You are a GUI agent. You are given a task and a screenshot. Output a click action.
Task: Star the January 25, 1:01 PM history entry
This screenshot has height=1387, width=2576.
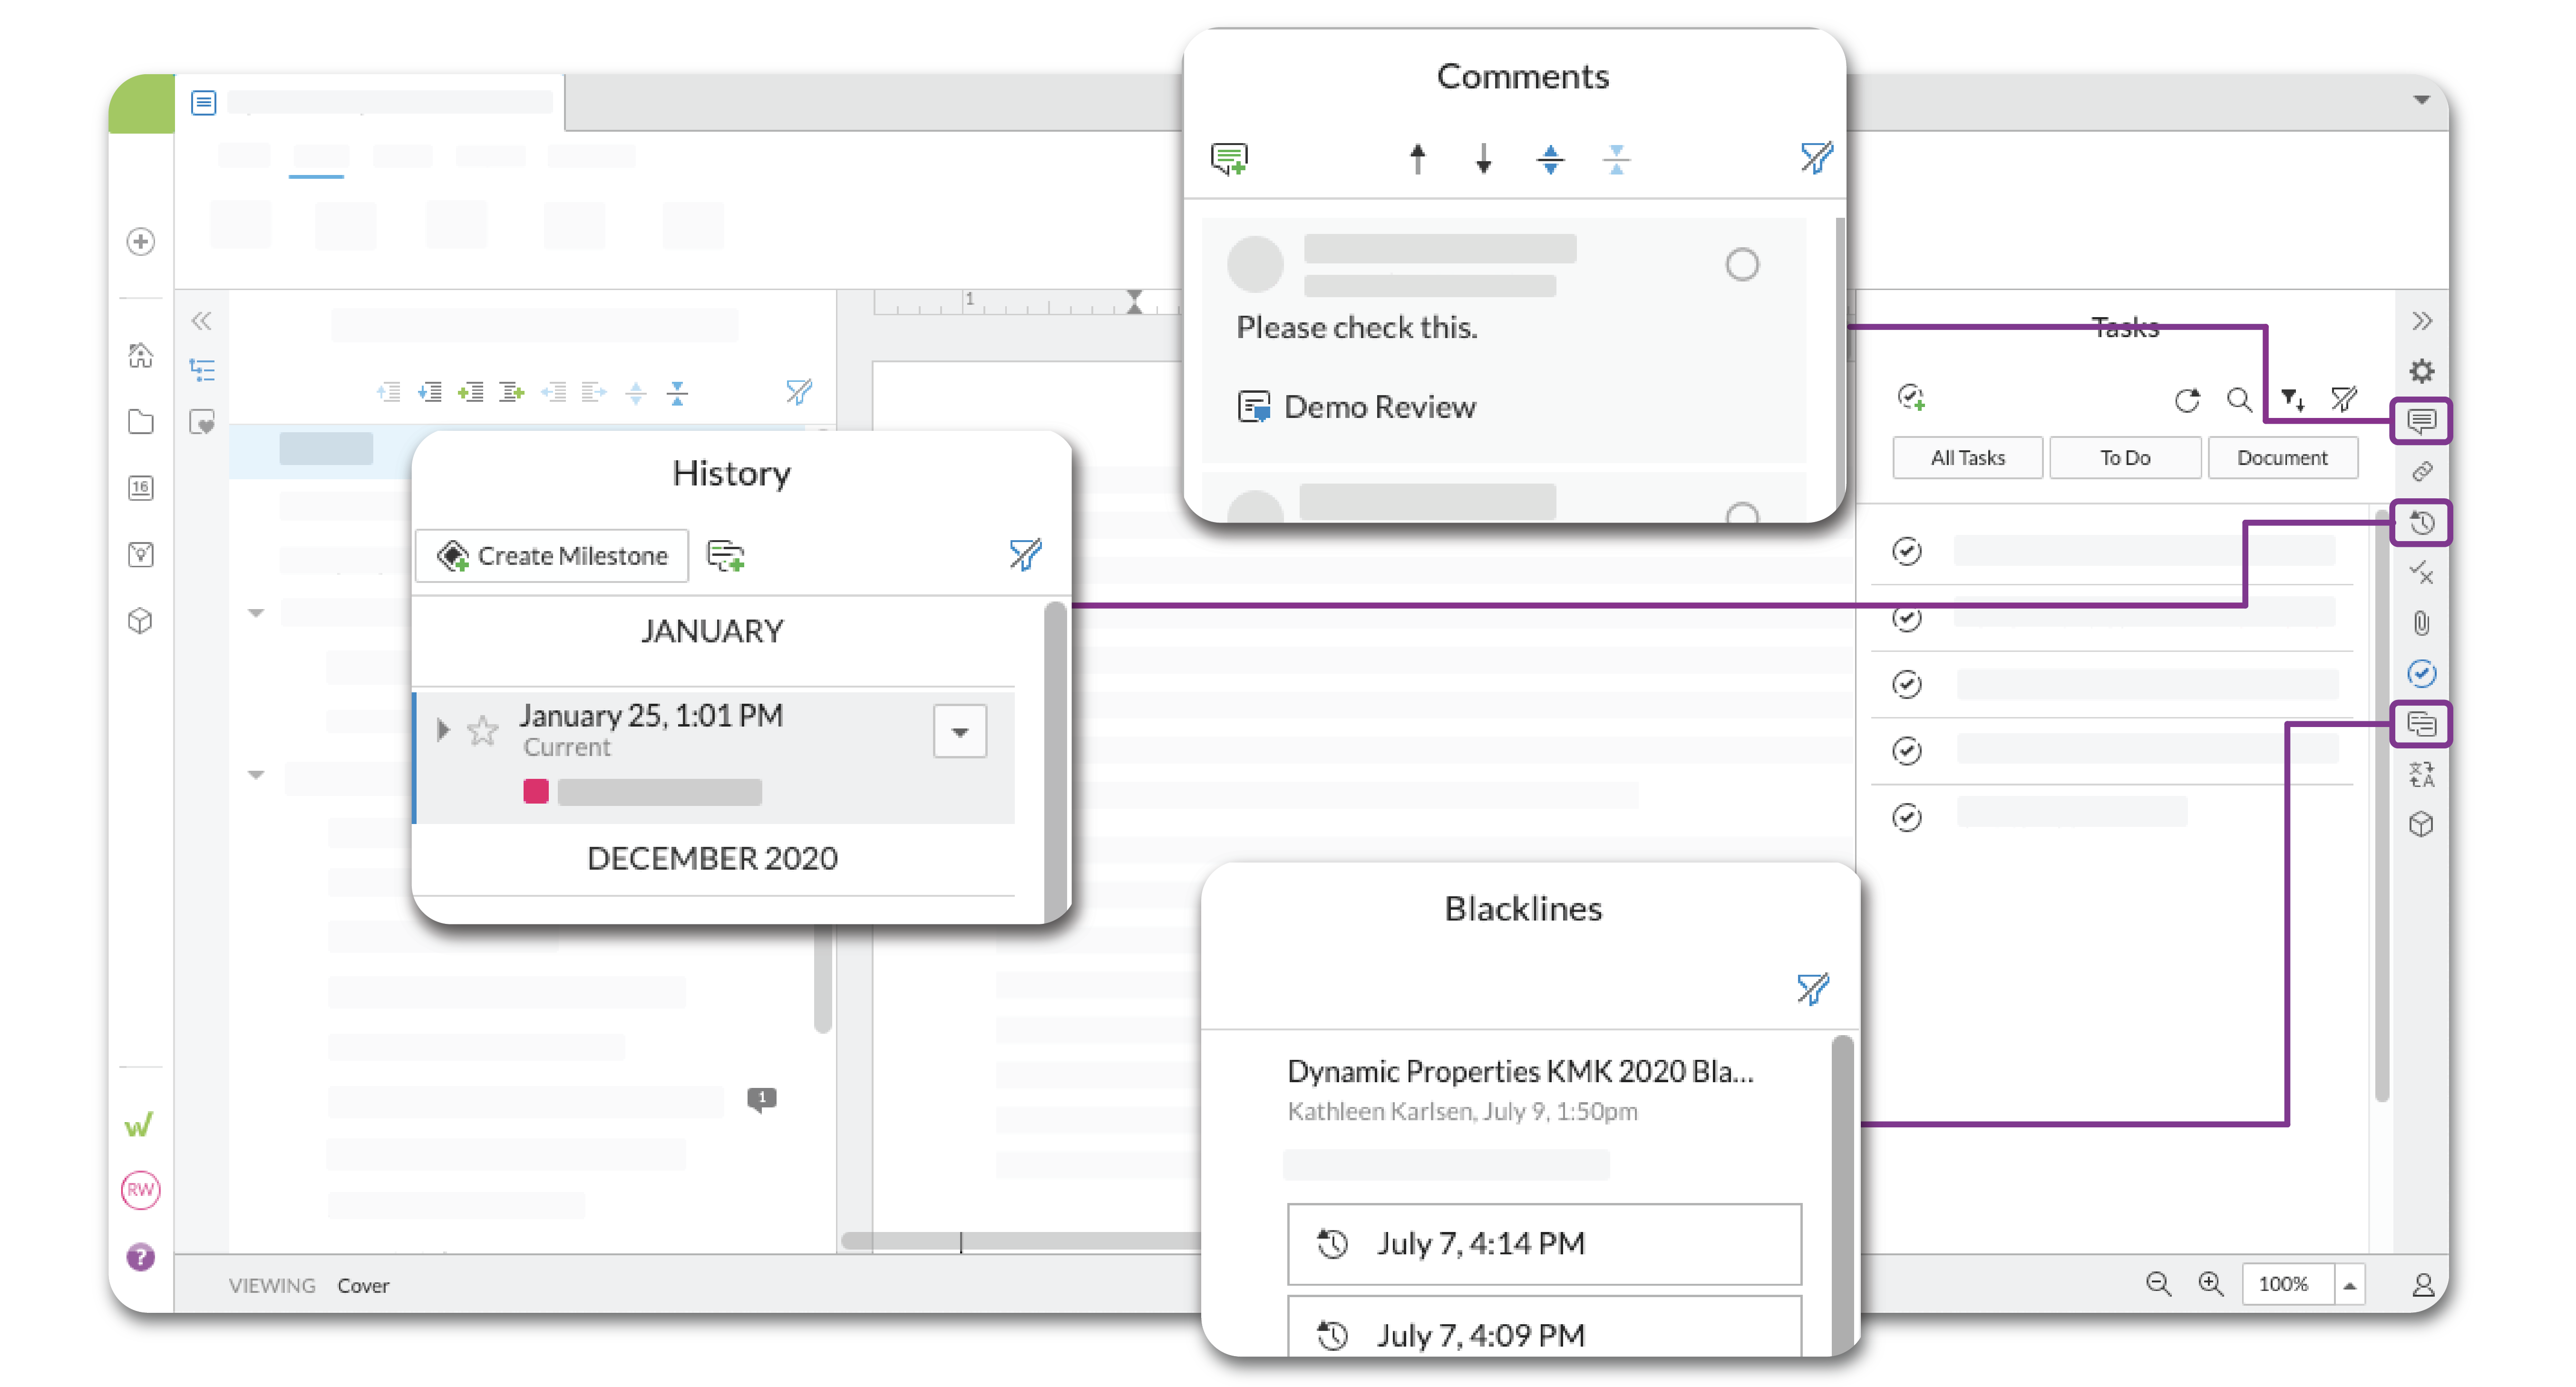point(482,730)
